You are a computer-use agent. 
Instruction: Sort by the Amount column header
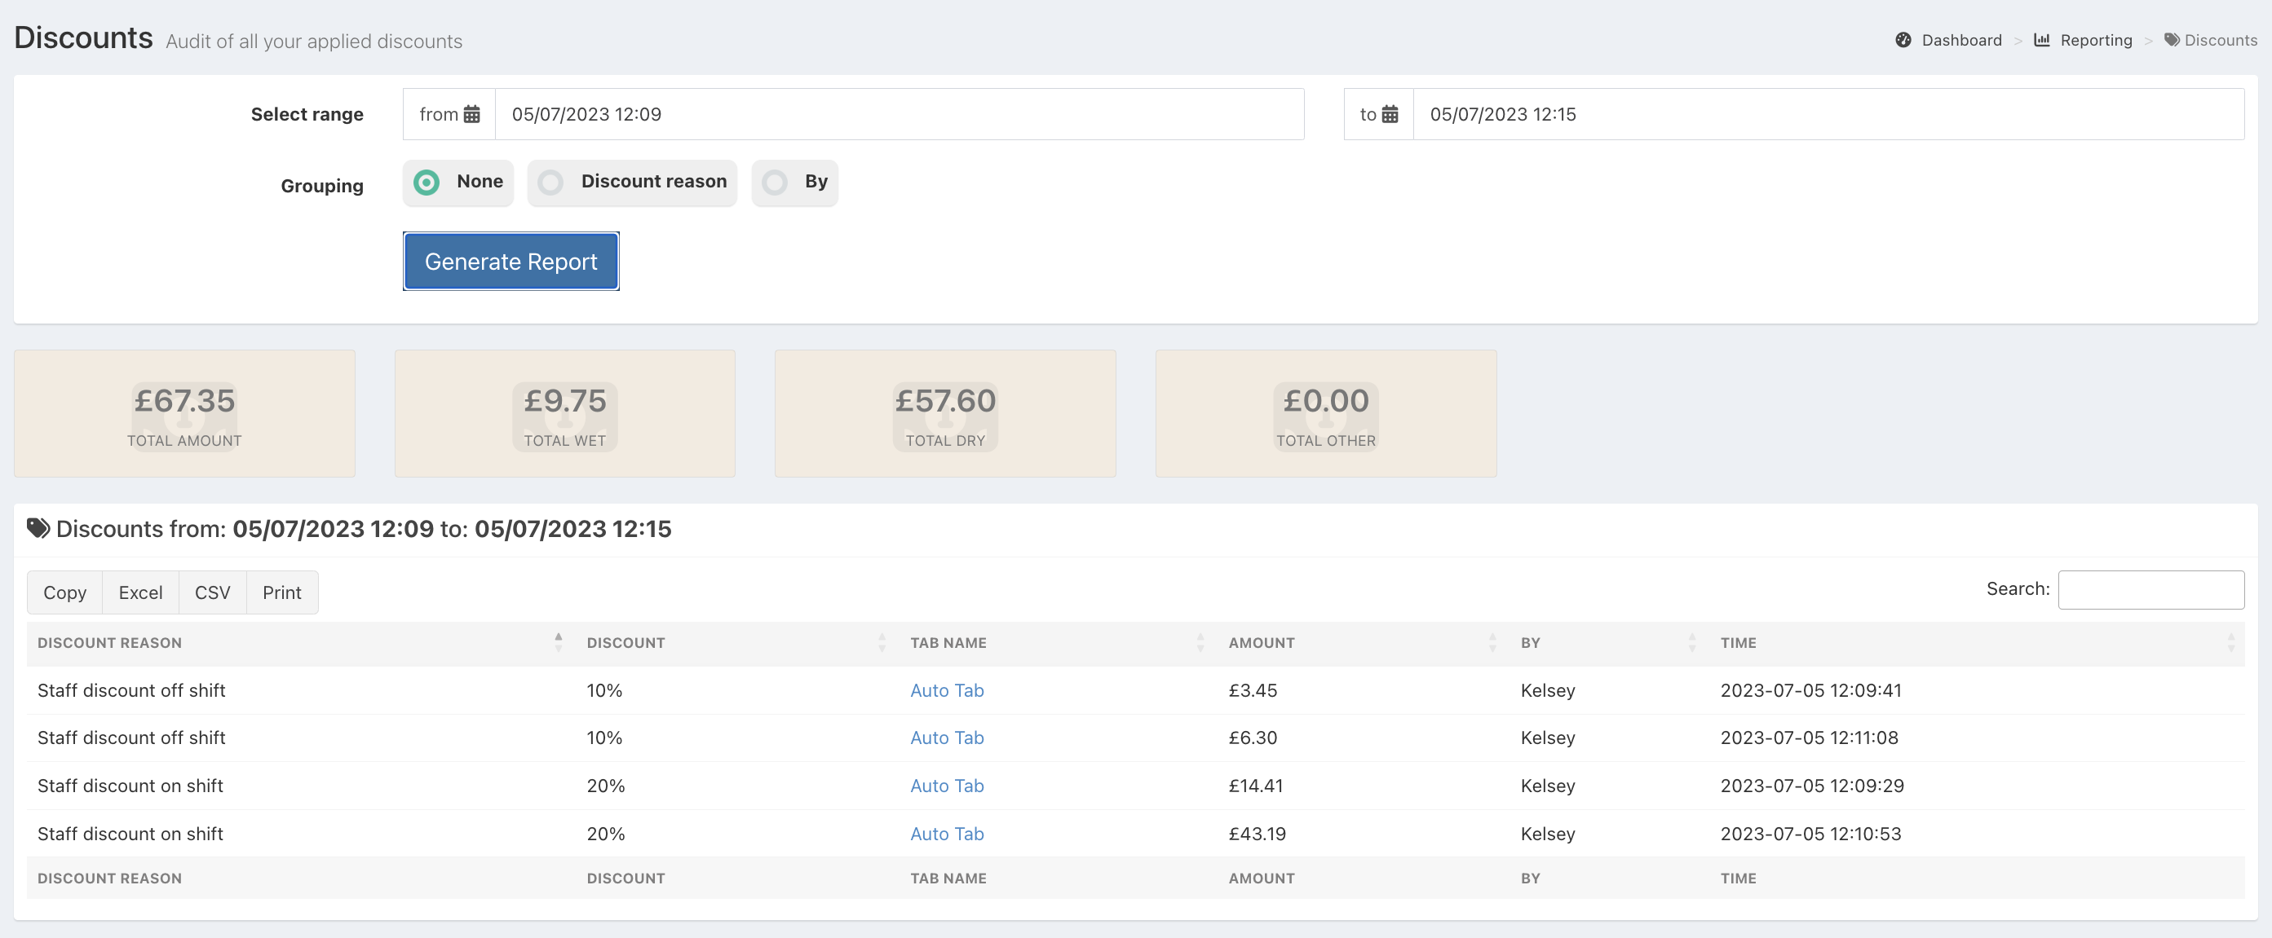(x=1262, y=643)
